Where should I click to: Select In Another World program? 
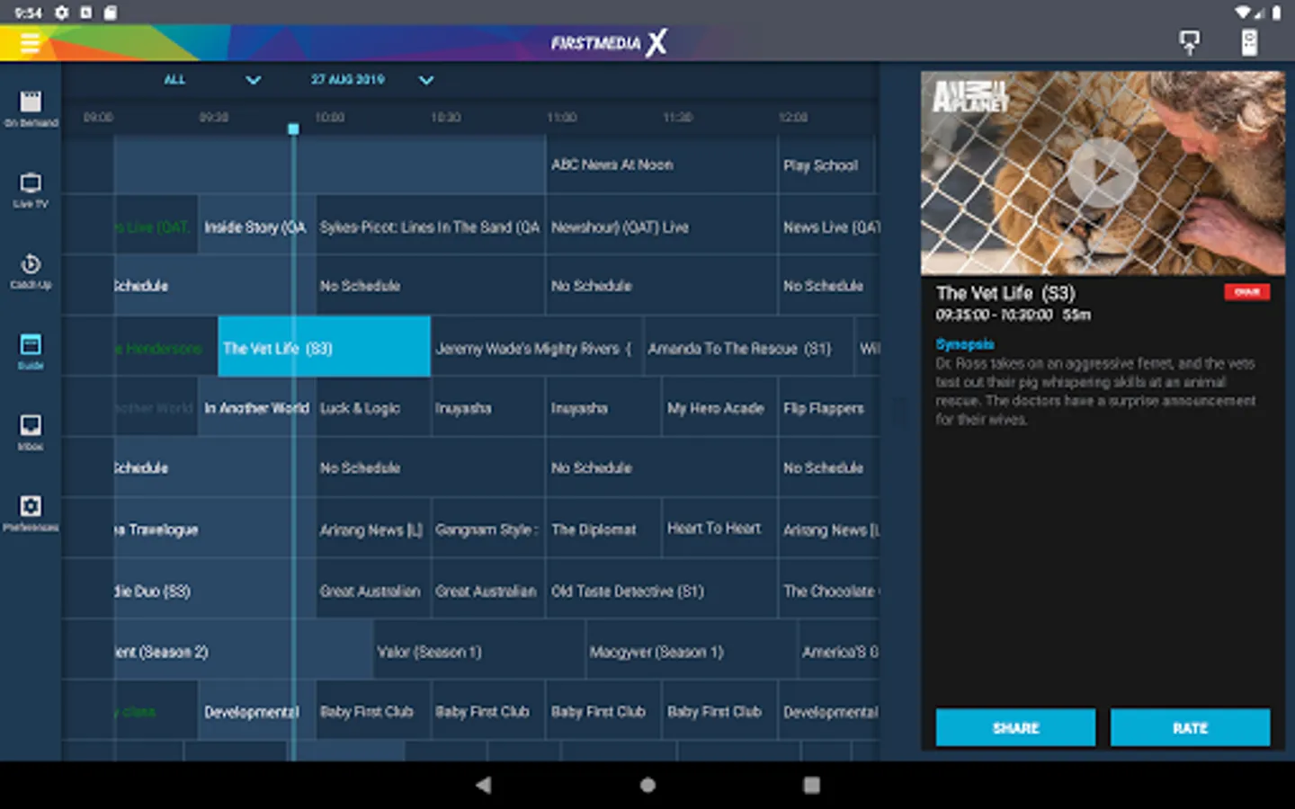click(256, 407)
